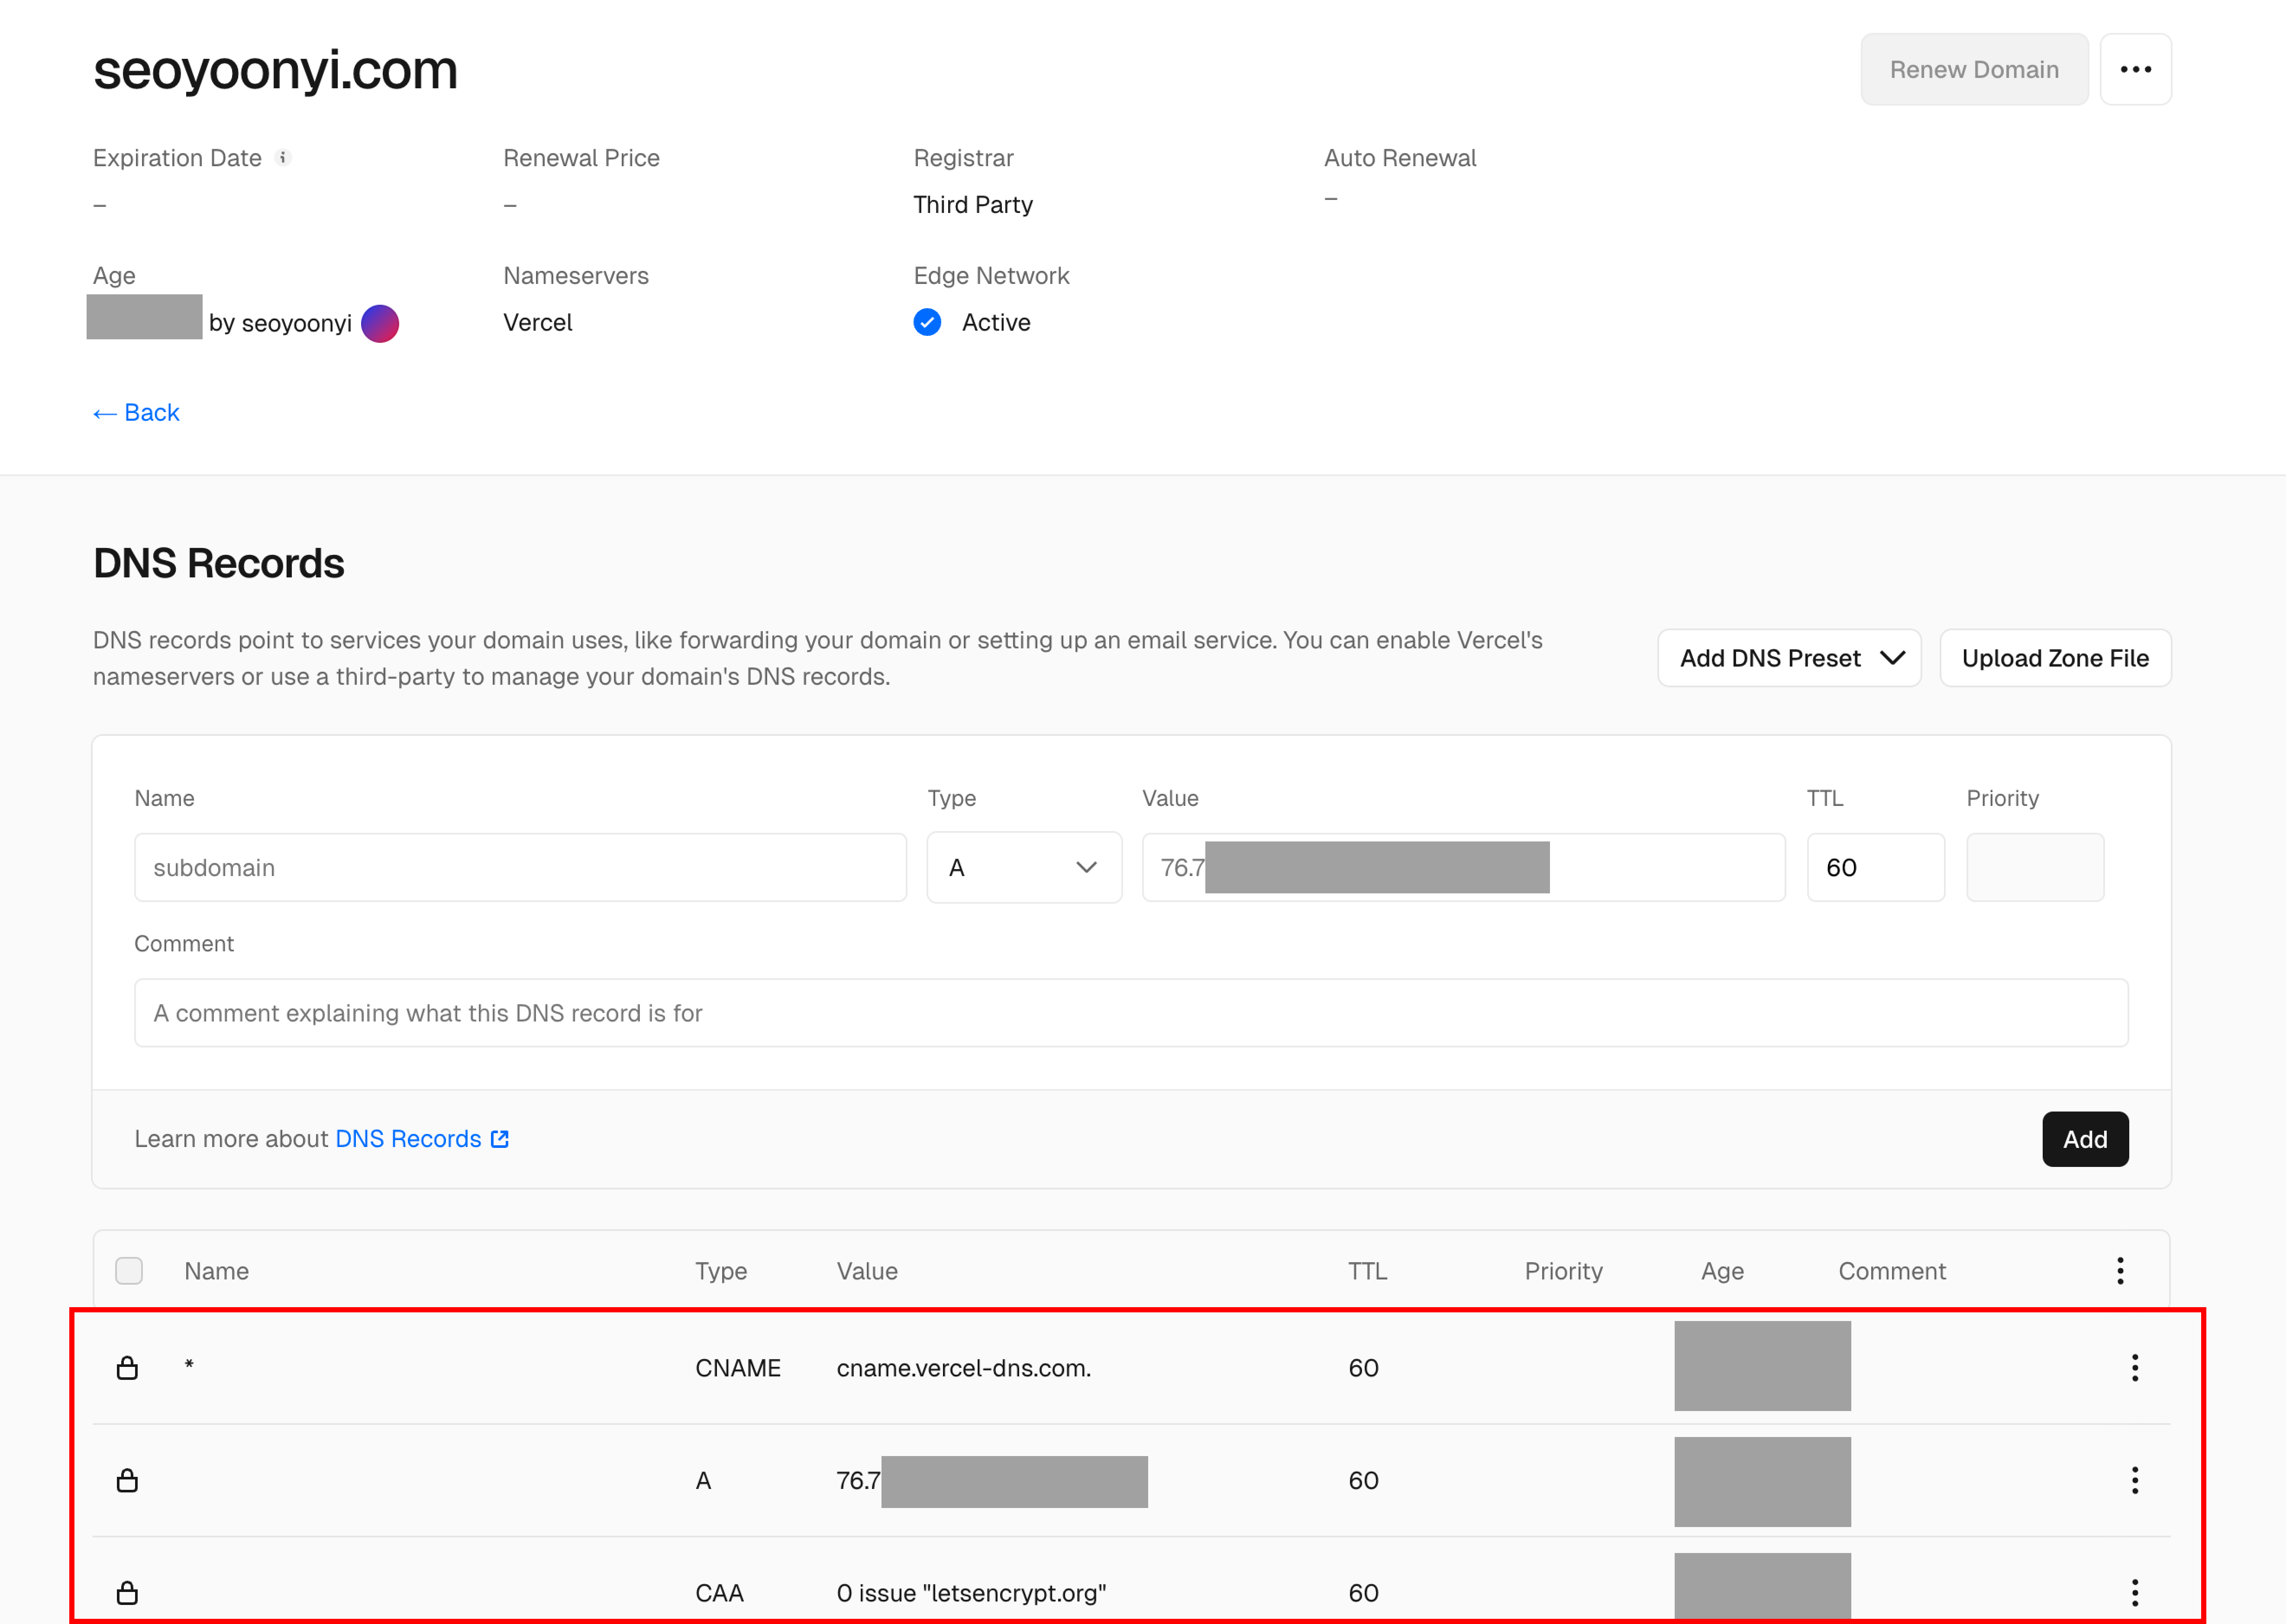Viewport: 2286px width, 1624px height.
Task: Click the subdomain Name input field
Action: (x=520, y=867)
